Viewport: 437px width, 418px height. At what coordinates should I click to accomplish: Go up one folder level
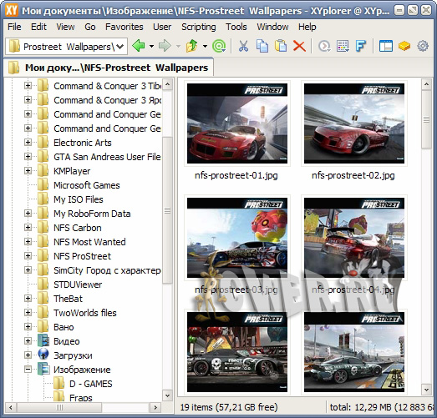click(191, 46)
